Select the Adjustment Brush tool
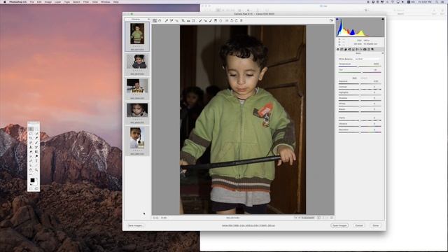Viewport: 448px width, 252px height. point(211,20)
